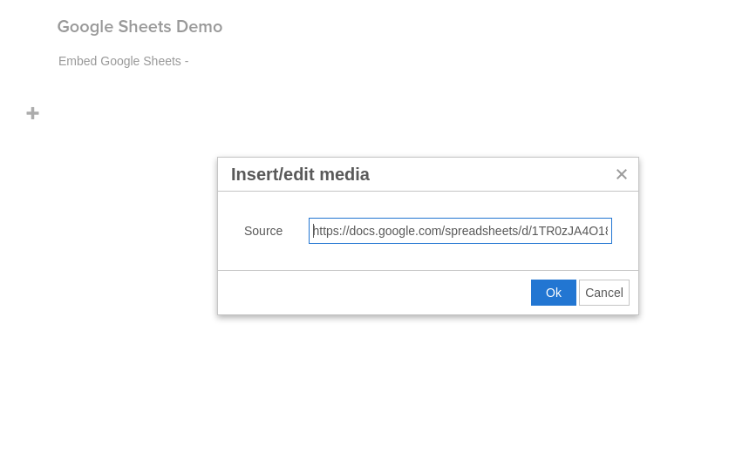Cancel the Insert/edit media dialog

click(x=604, y=293)
